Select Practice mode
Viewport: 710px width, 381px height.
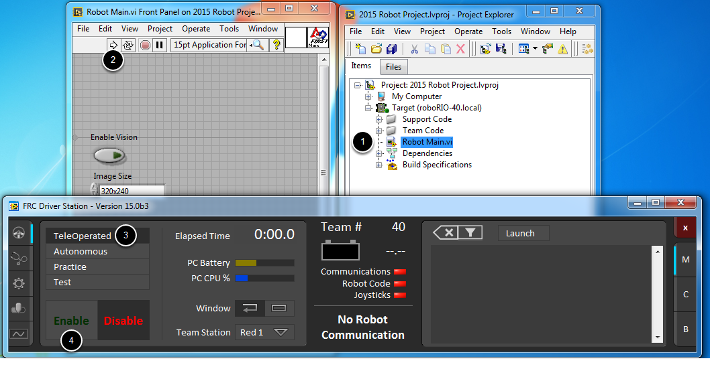98,266
